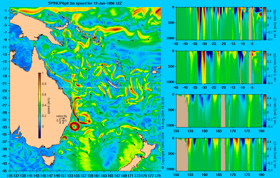Viewport: 280px width, 178px height.
Task: Click the "velocity" legend label on the map
Action: pyautogui.click(x=61, y=116)
